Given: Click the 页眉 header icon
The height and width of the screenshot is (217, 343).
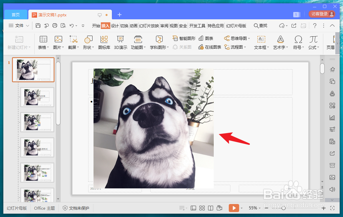Looking at the screenshot, I should pos(331,42).
